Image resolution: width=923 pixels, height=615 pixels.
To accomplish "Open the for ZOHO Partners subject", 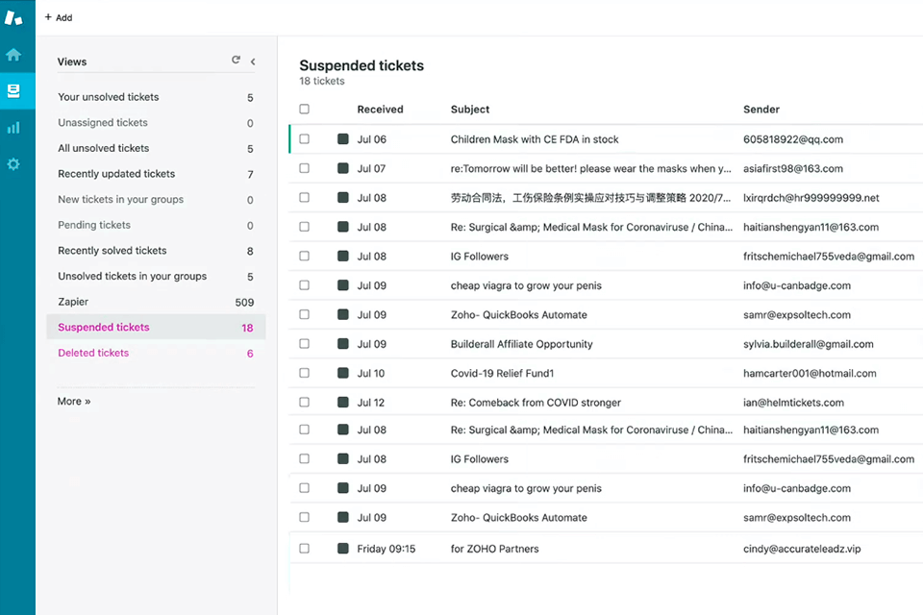I will pyautogui.click(x=494, y=549).
